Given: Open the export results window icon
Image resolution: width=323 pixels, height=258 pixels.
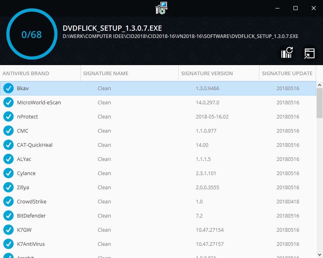Looking at the screenshot, I should click(x=309, y=53).
